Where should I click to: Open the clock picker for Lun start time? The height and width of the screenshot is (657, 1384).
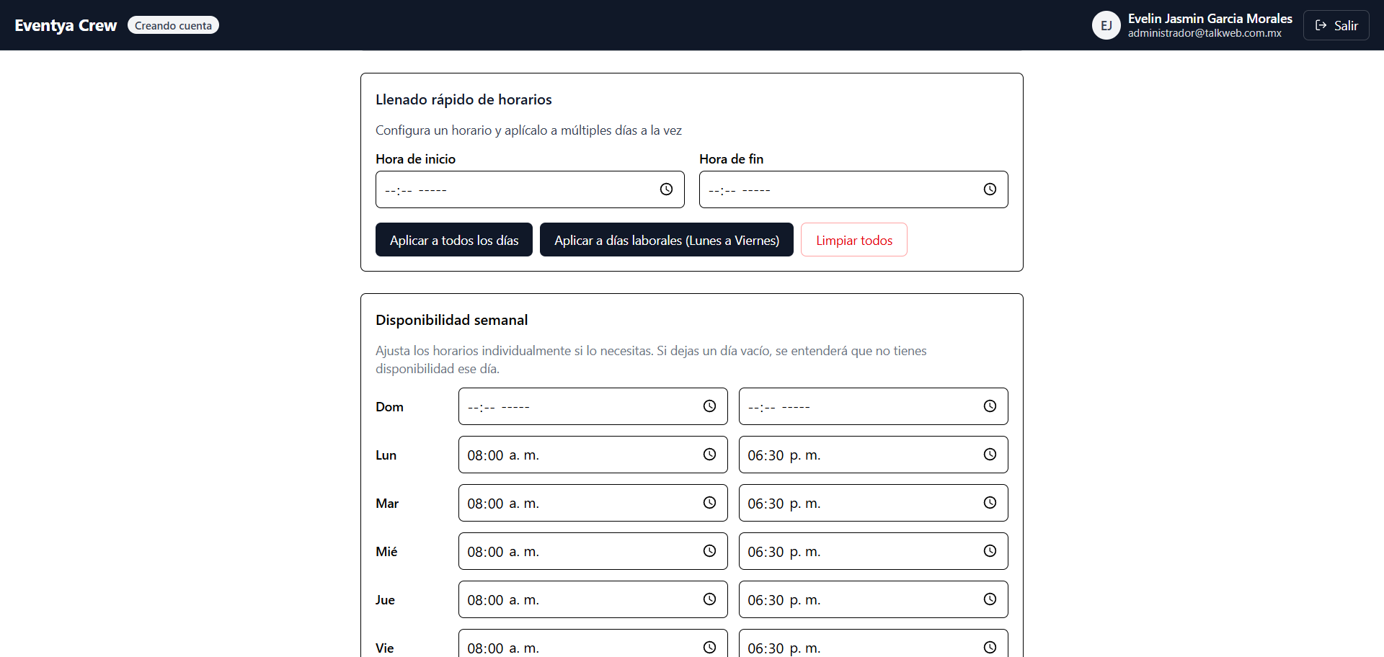[x=710, y=455]
